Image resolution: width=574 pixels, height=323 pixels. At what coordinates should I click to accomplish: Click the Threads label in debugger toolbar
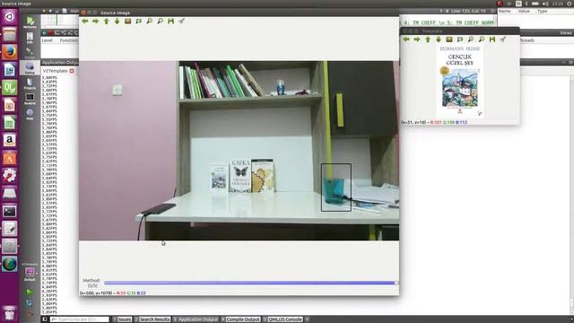click(x=527, y=40)
